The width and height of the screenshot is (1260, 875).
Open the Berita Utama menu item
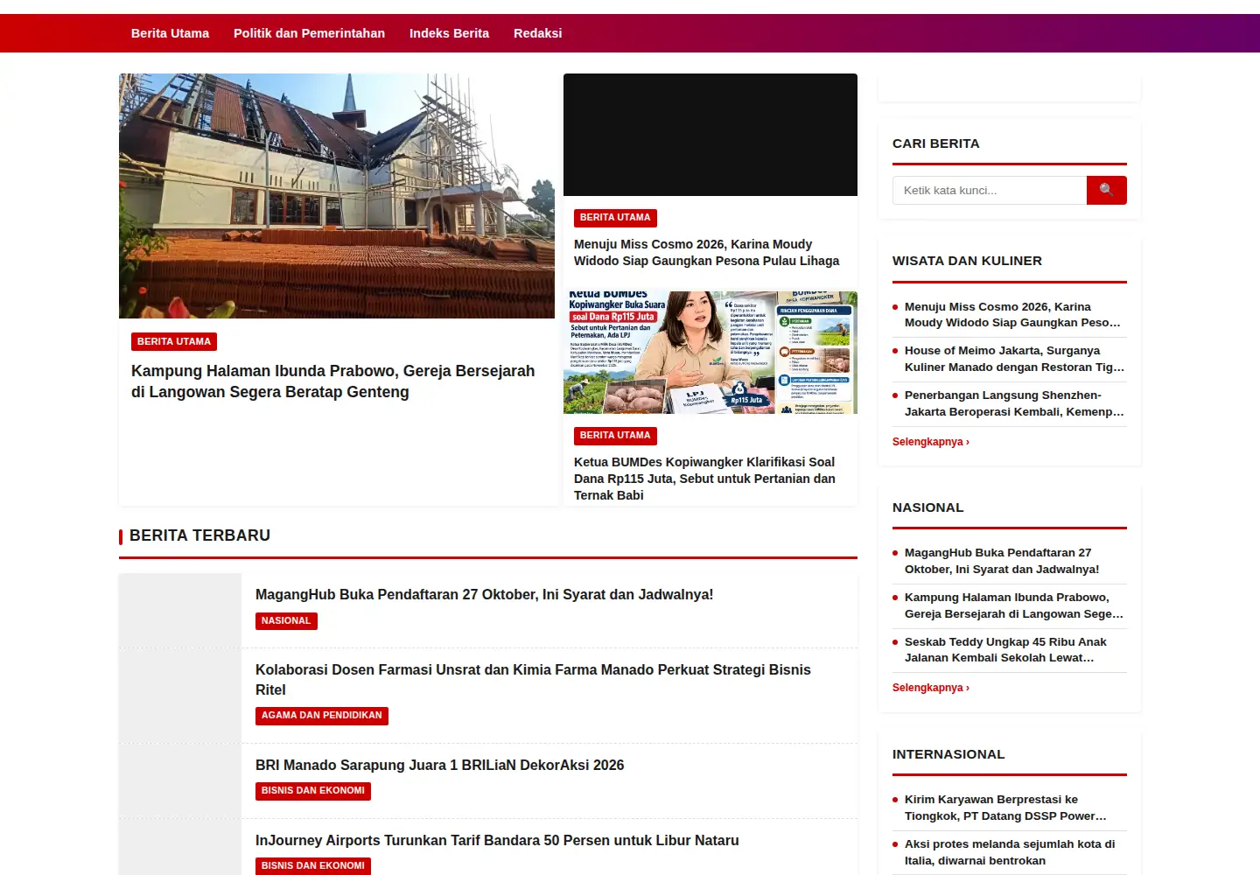coord(170,33)
